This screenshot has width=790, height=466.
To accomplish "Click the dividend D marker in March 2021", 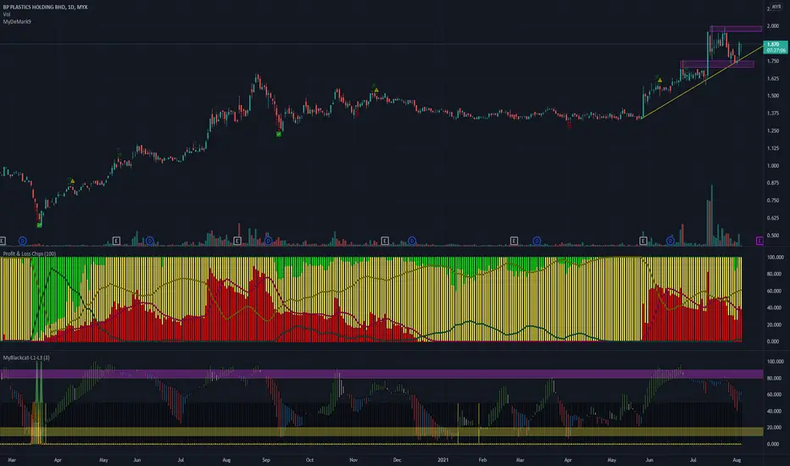I will [537, 241].
